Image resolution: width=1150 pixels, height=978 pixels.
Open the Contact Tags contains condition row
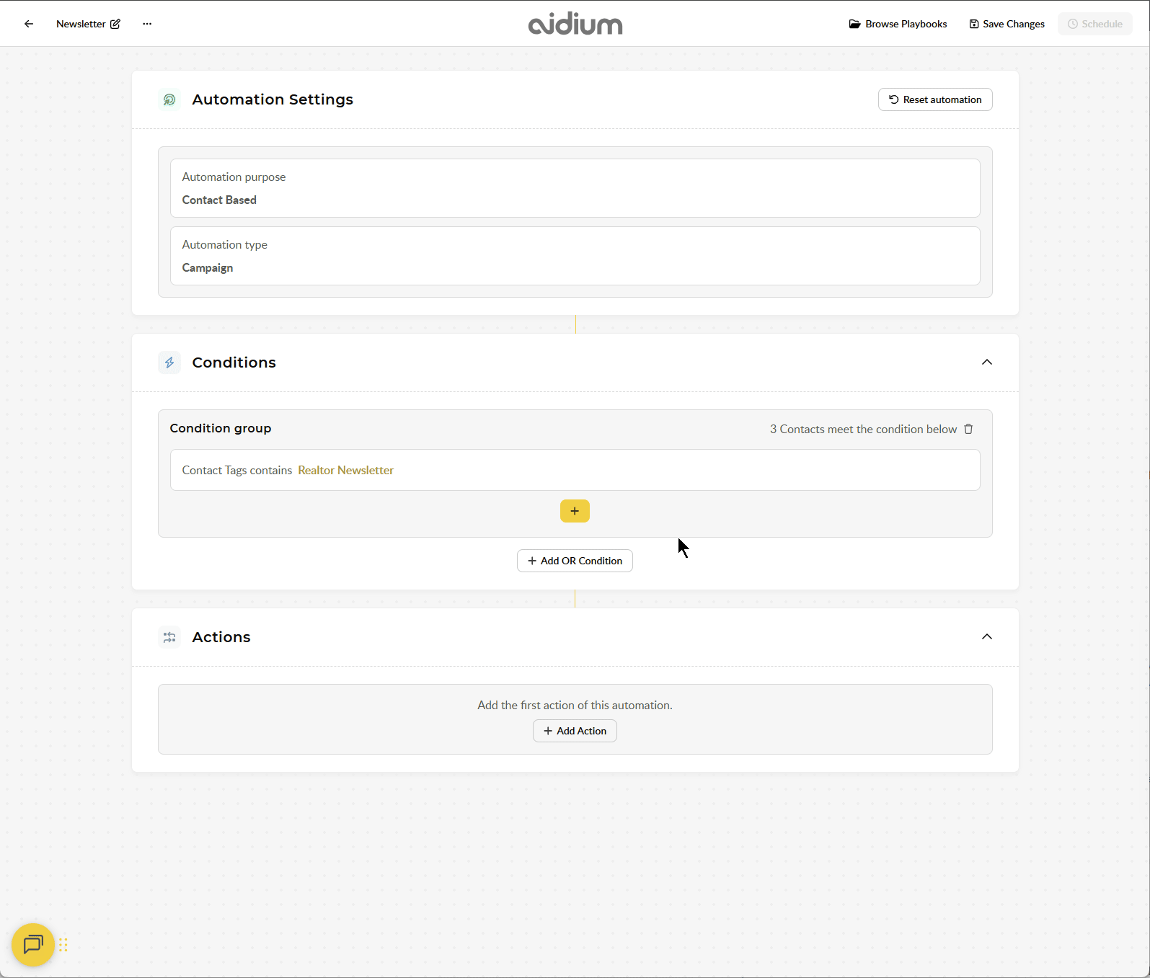(575, 470)
